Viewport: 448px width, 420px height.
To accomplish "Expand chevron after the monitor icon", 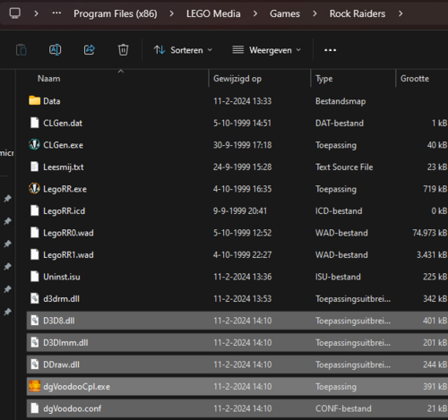I will click(36, 13).
